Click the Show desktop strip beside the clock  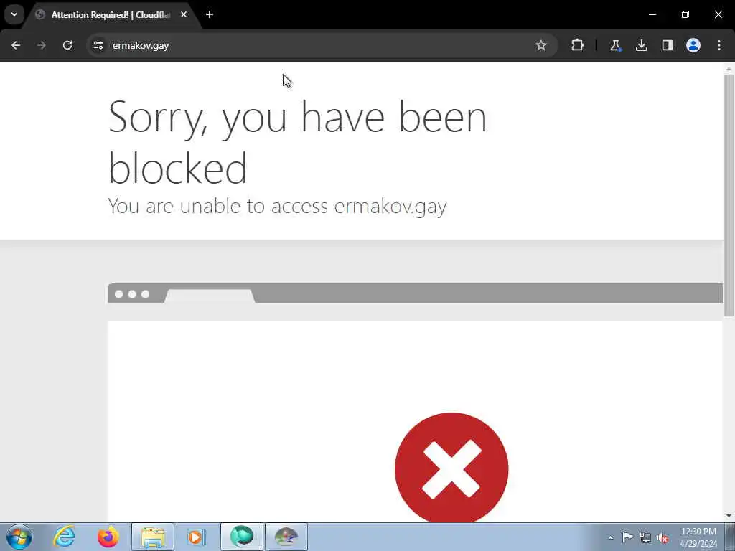(730, 537)
